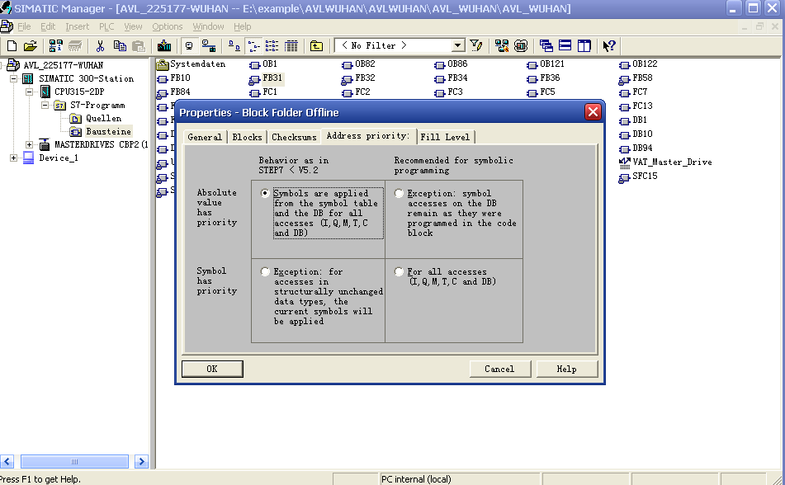Select the SFC15 block
The width and height of the screenshot is (785, 485).
(x=638, y=177)
